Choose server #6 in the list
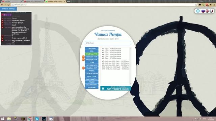This screenshot has height=121, width=216. coord(111,58)
